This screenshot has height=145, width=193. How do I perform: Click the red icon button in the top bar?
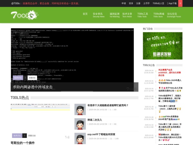pos(180,3)
